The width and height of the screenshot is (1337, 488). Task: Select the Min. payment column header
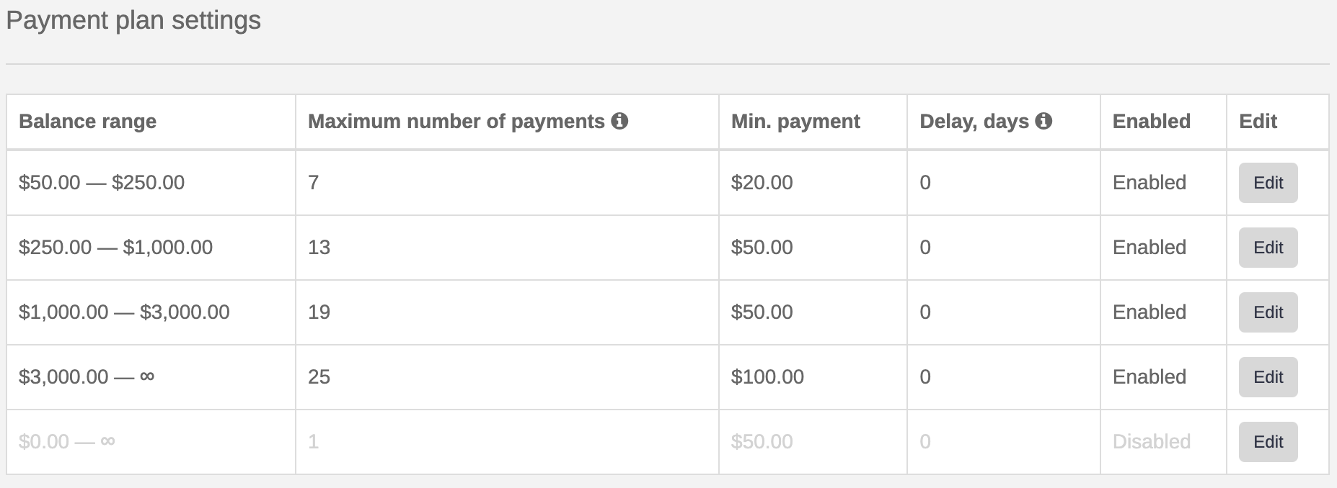pyautogui.click(x=795, y=121)
